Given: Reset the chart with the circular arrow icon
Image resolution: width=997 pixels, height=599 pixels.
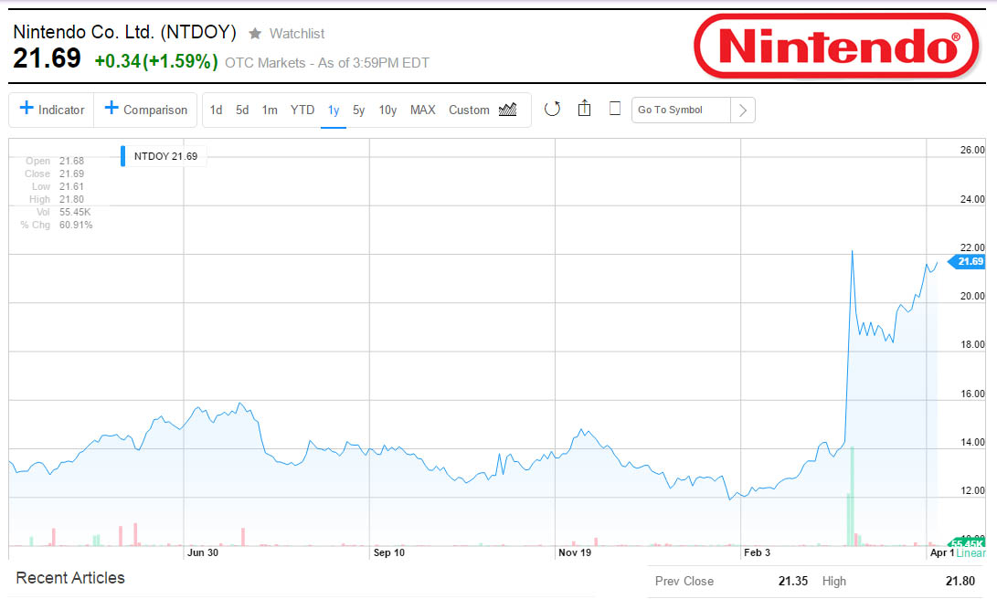Looking at the screenshot, I should (552, 110).
